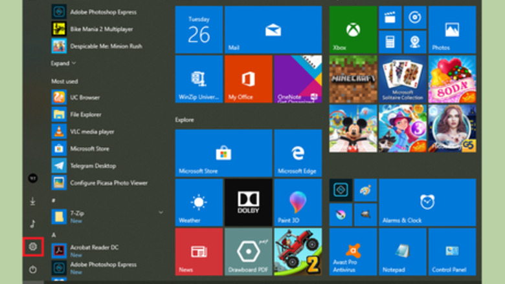Open the small Adobe Photoshop Express tile

(x=341, y=190)
